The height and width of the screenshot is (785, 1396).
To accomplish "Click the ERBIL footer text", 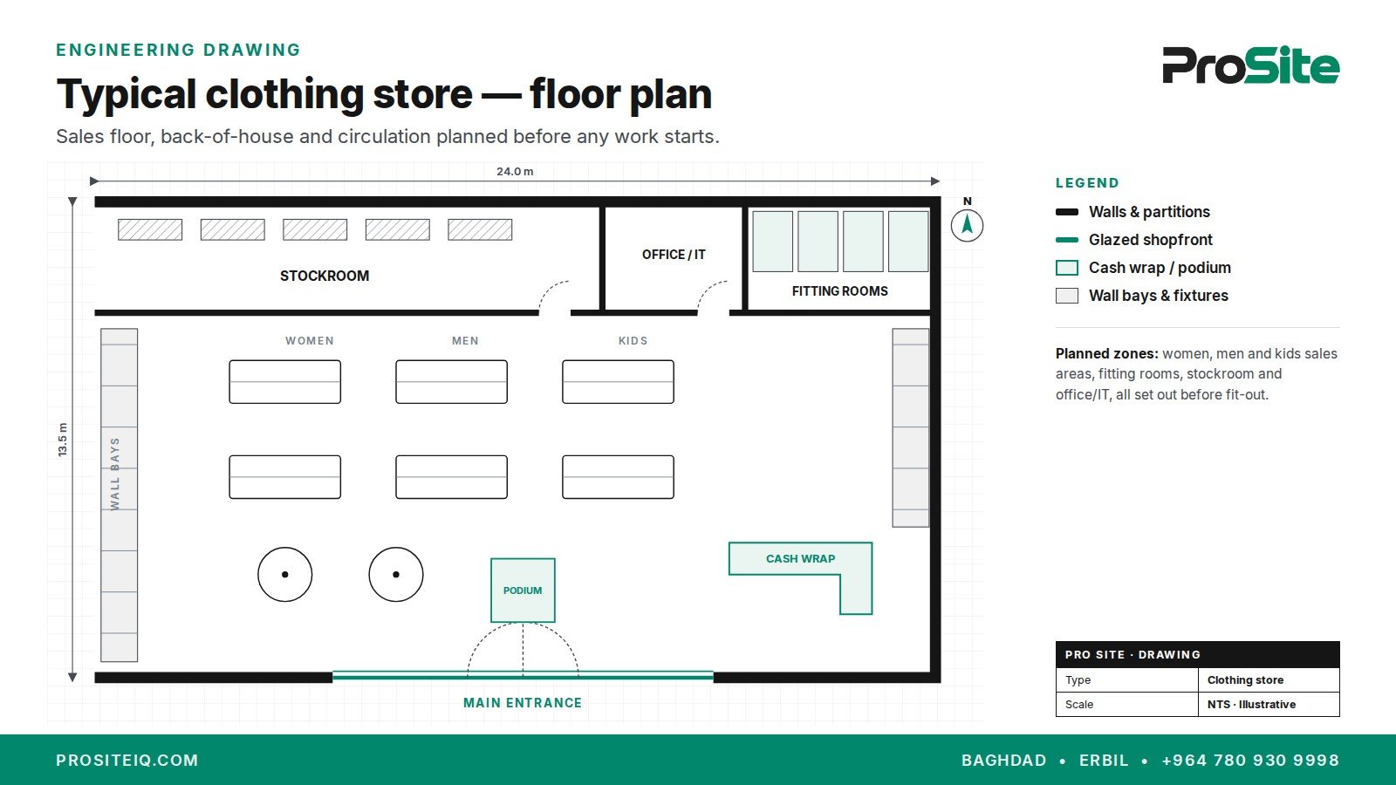I will click(1104, 761).
